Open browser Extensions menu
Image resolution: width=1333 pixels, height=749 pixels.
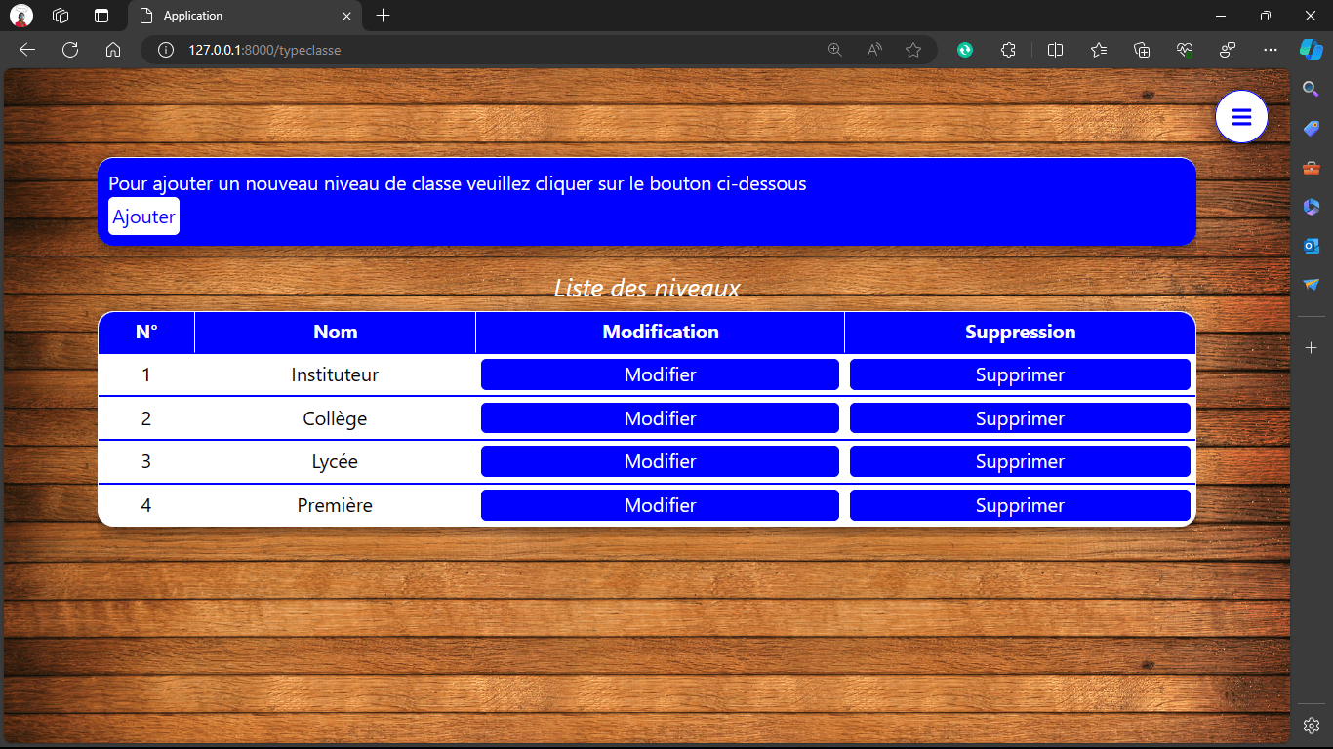click(1009, 50)
